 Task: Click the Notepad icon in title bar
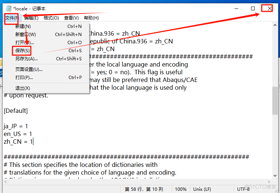[8, 8]
